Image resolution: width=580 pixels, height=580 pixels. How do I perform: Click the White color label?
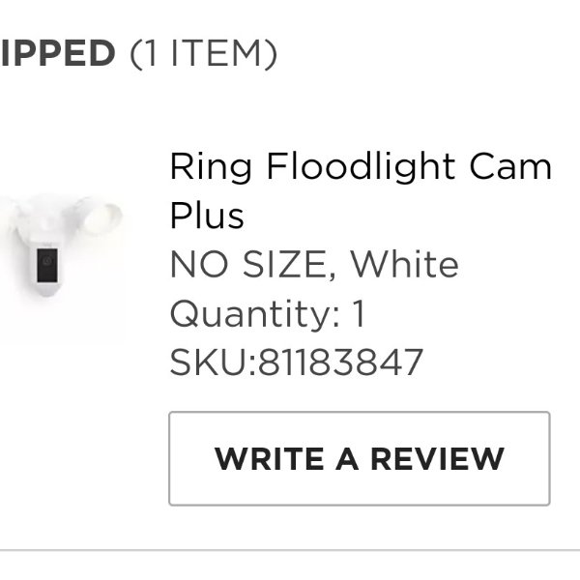pos(404,264)
